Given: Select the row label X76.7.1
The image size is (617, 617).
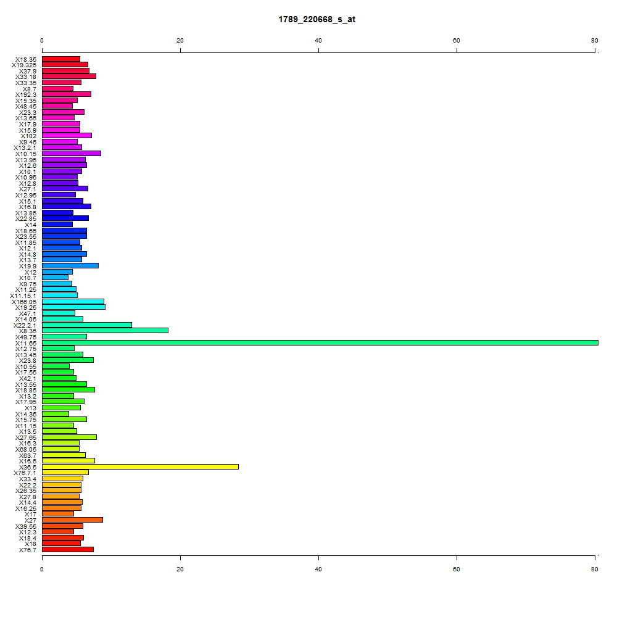Looking at the screenshot, I should tap(25, 473).
